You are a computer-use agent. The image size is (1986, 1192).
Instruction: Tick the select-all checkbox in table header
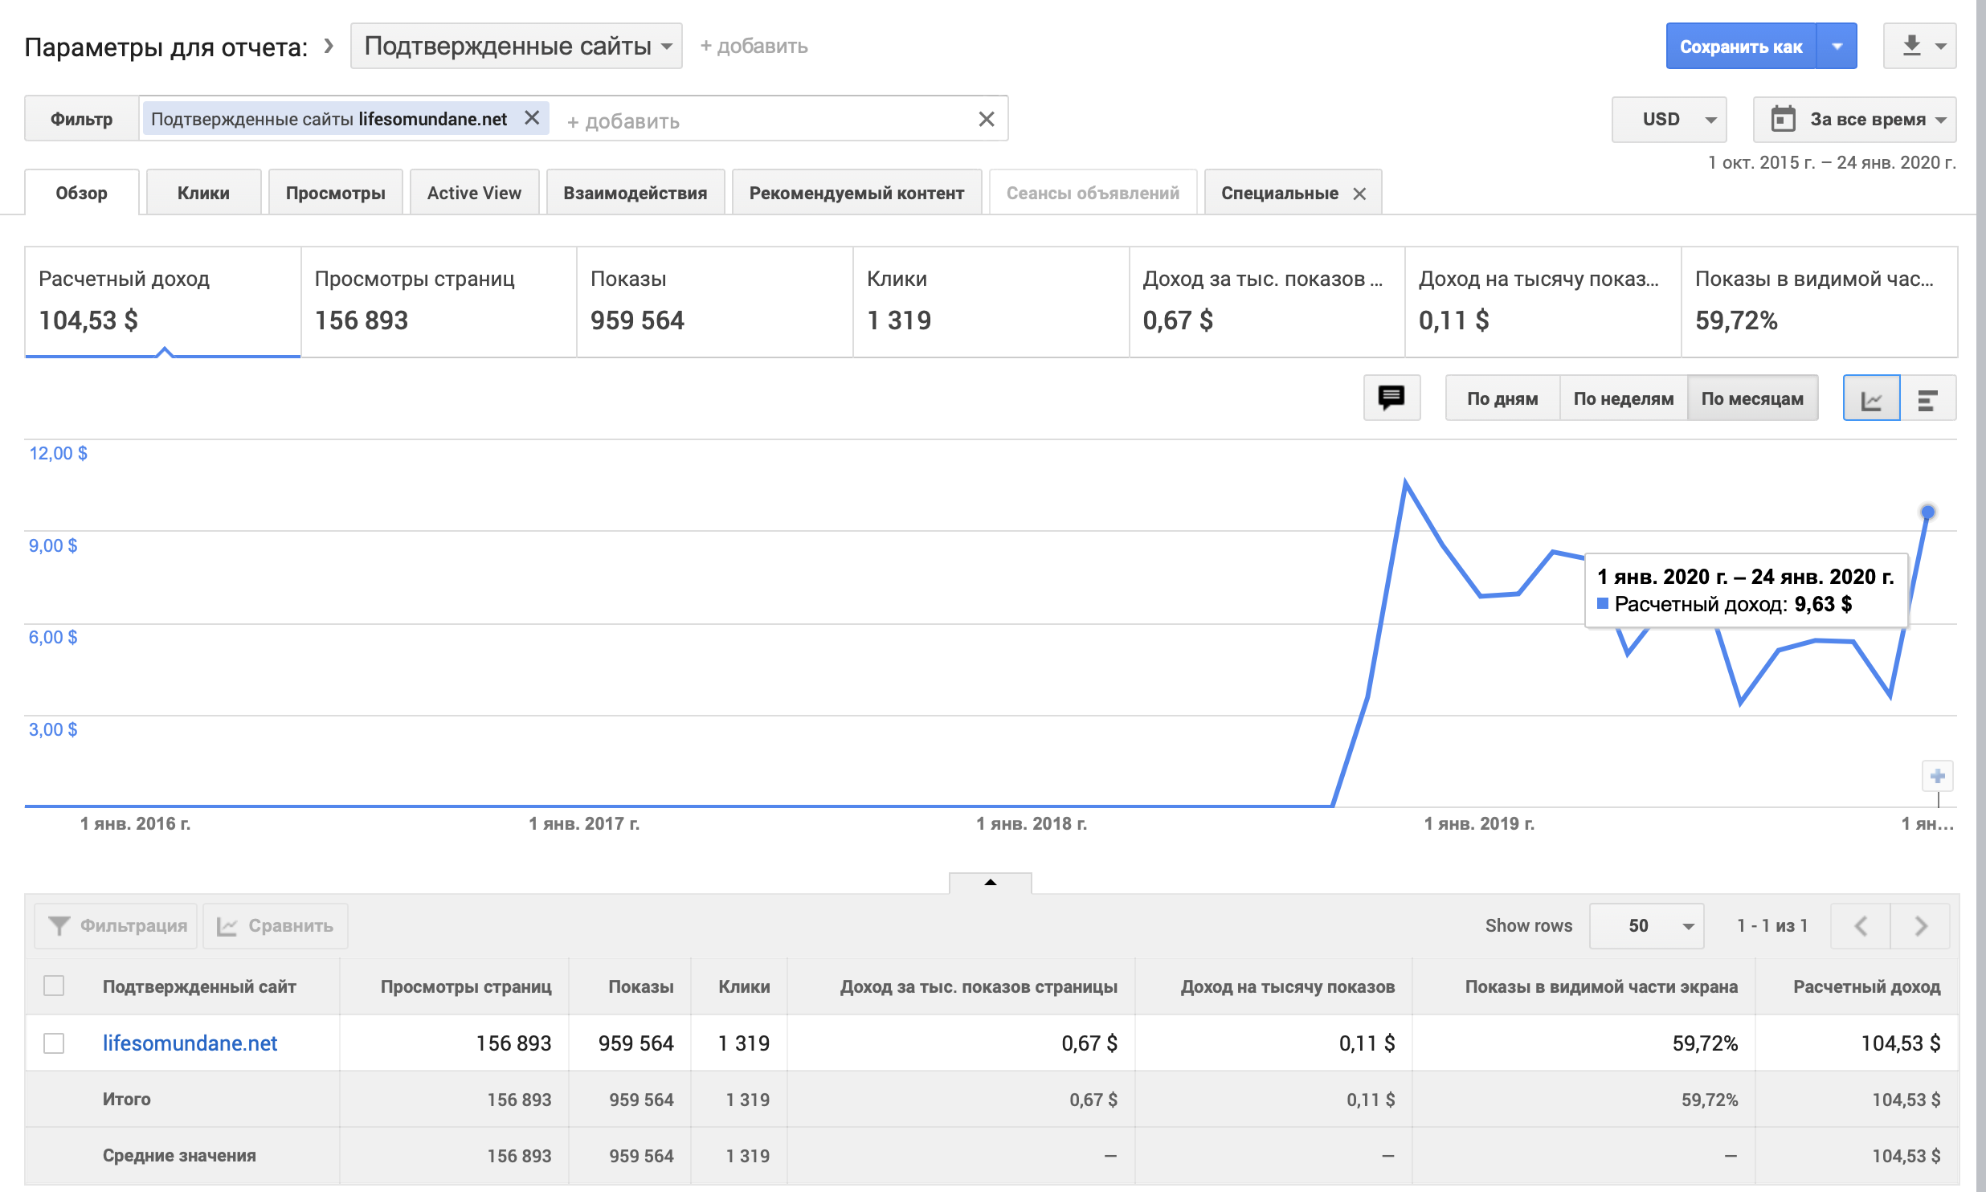pos(54,986)
